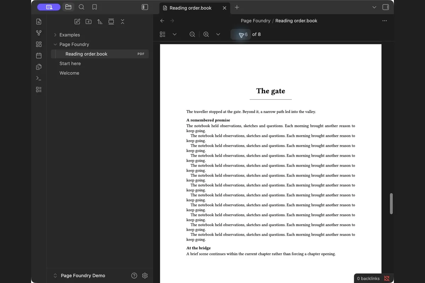Open command palette terminal icon
The image size is (425, 283).
pos(39,78)
